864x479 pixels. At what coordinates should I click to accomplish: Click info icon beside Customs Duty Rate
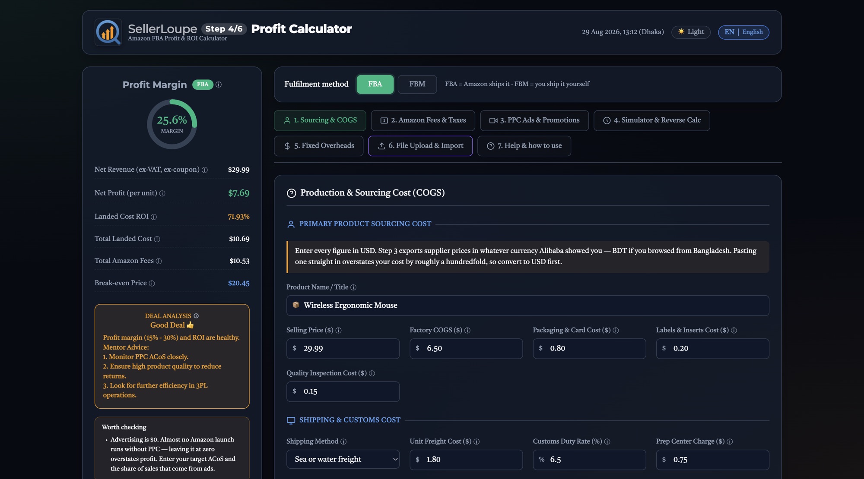pyautogui.click(x=607, y=441)
